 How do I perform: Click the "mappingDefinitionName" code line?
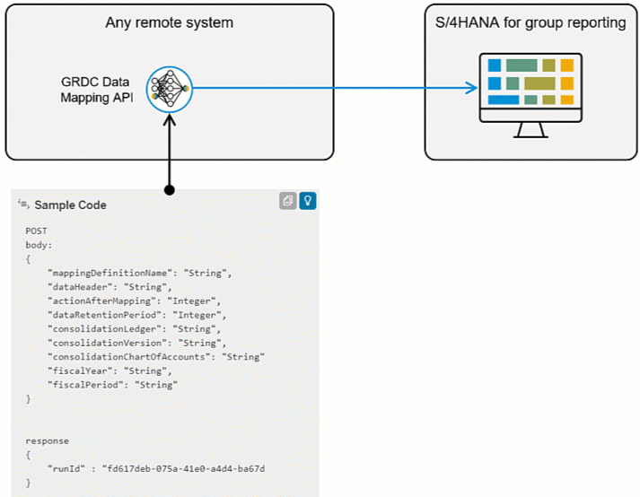coord(140,273)
